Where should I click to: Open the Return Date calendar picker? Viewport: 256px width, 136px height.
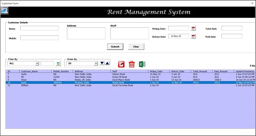click(193, 36)
